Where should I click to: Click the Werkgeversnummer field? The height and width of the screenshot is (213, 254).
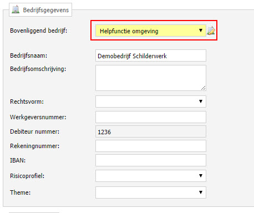(x=151, y=117)
